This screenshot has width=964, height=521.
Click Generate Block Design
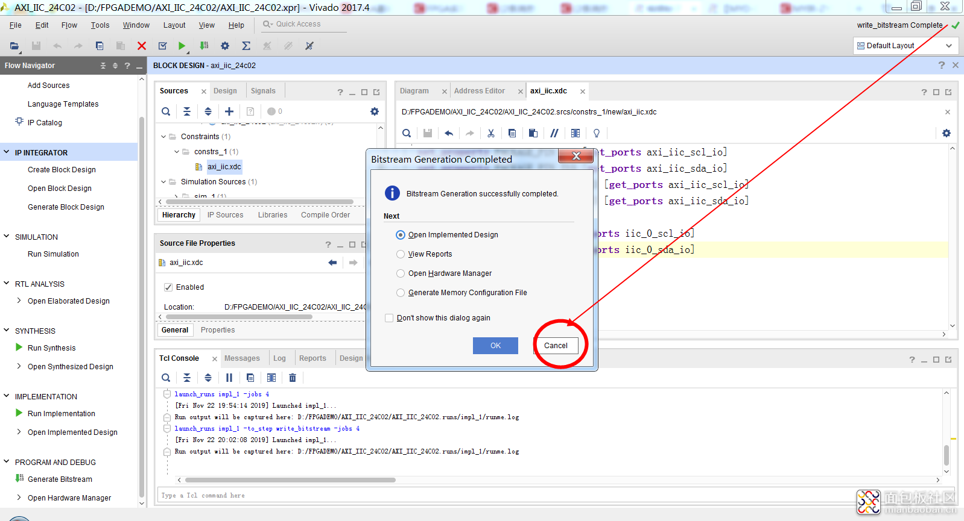(66, 207)
